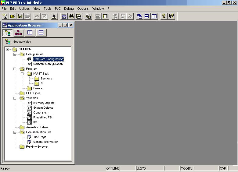Open the Utilities menu
Viewport: 238px width, 172px height.
24,9
